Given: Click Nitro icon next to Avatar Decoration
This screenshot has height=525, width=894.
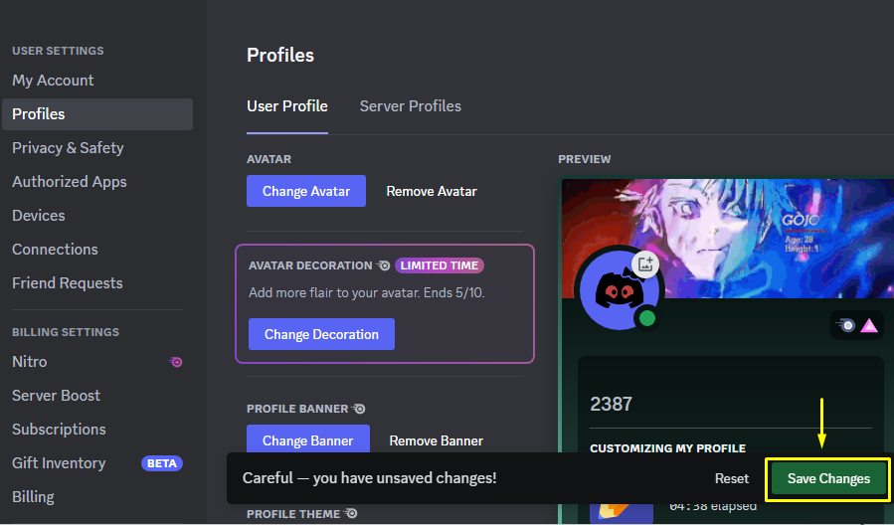Looking at the screenshot, I should click(x=383, y=265).
